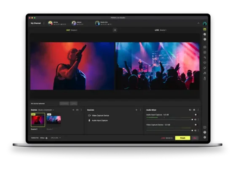Click the transition arrow between Edit and Live

coord(115,30)
